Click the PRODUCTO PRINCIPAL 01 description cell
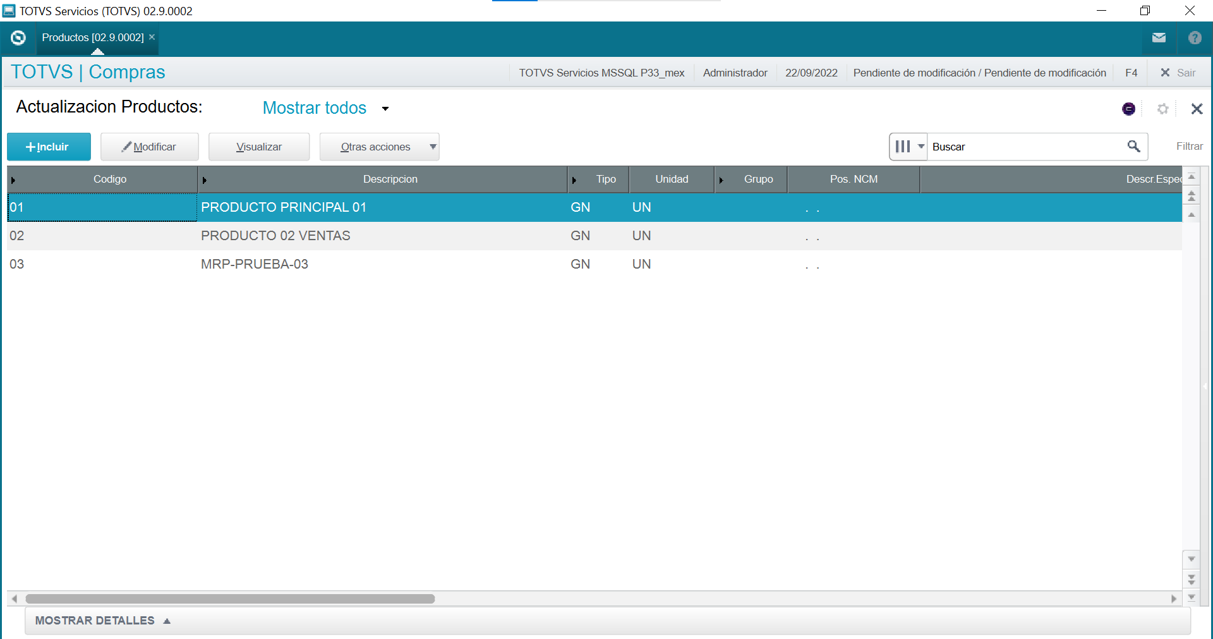The image size is (1213, 639). pyautogui.click(x=383, y=207)
